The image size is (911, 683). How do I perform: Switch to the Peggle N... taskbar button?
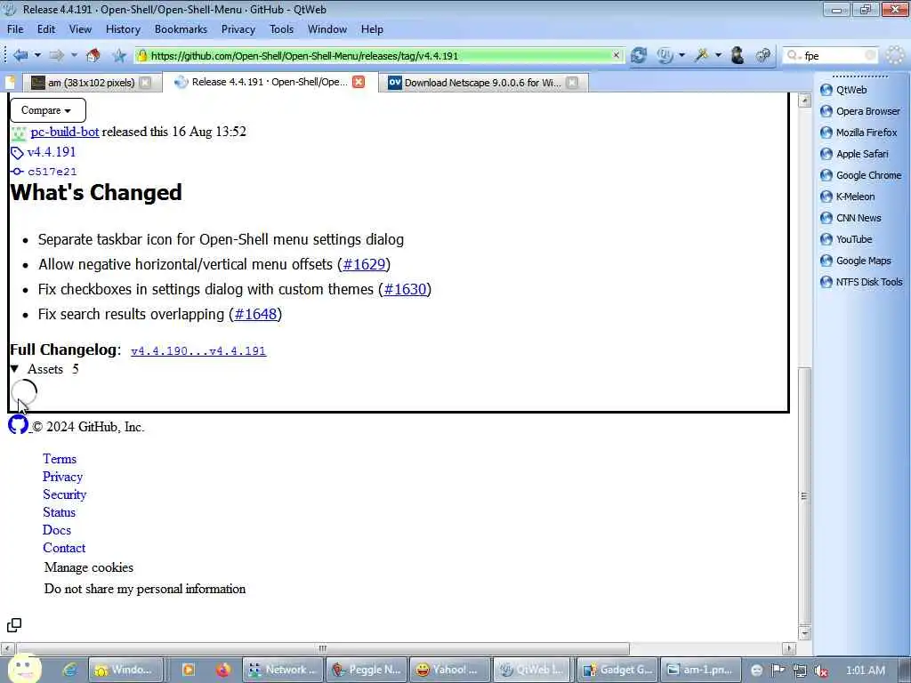pos(367,670)
